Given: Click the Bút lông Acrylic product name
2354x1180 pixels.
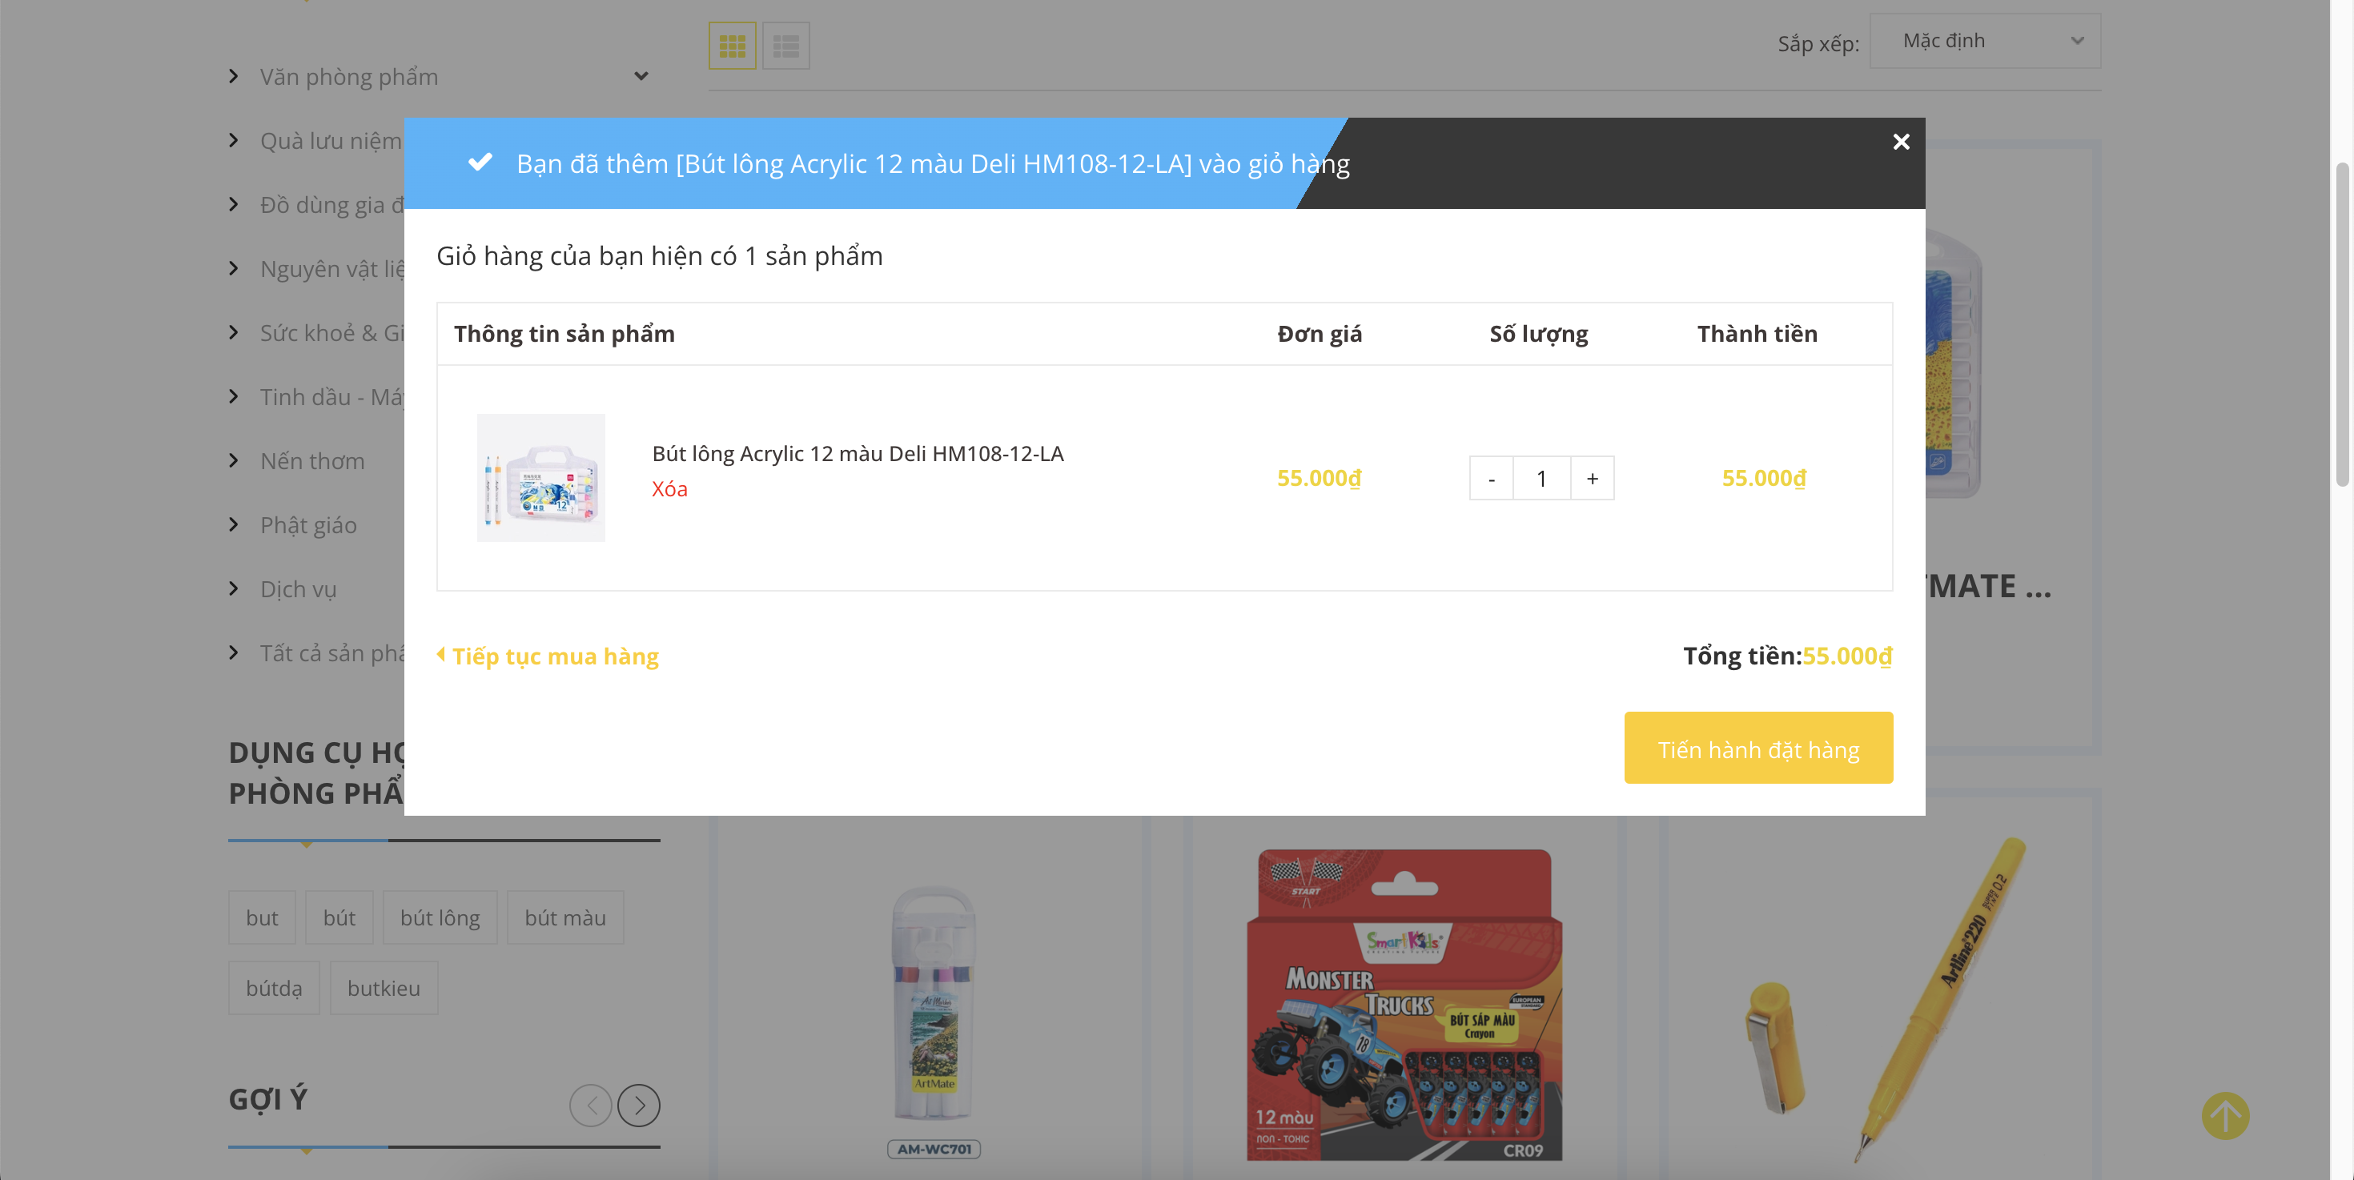Looking at the screenshot, I should tap(858, 453).
